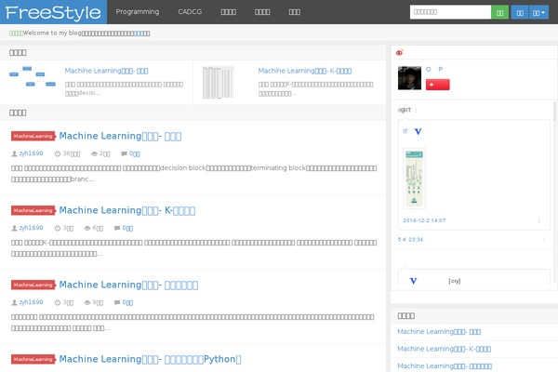Click the eye icon beside 6 views
558x372 pixels.
point(87,228)
